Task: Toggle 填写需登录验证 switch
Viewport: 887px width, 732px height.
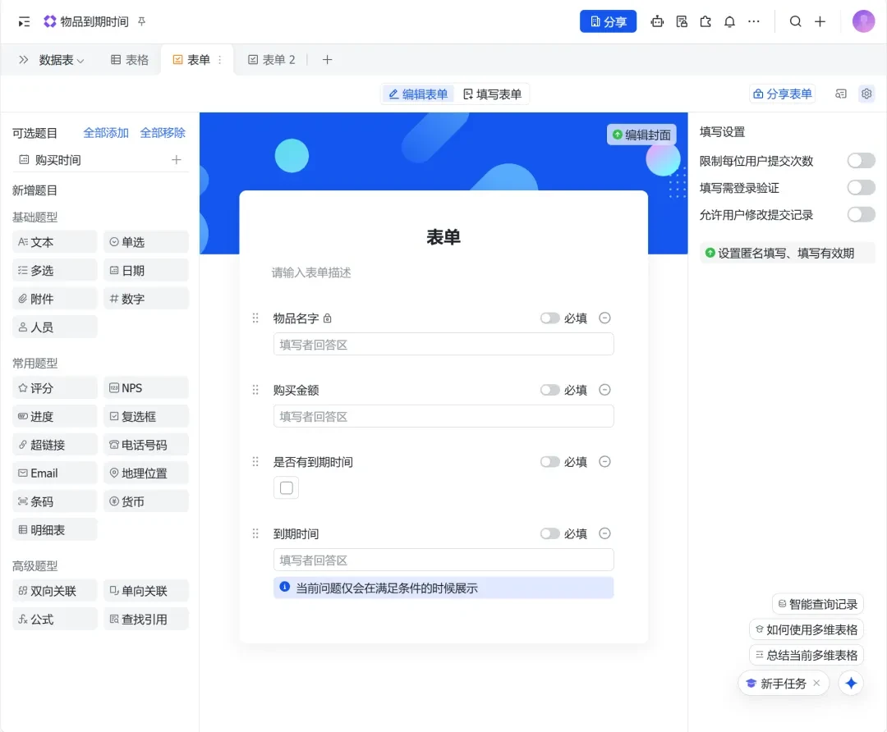Action: click(x=861, y=188)
